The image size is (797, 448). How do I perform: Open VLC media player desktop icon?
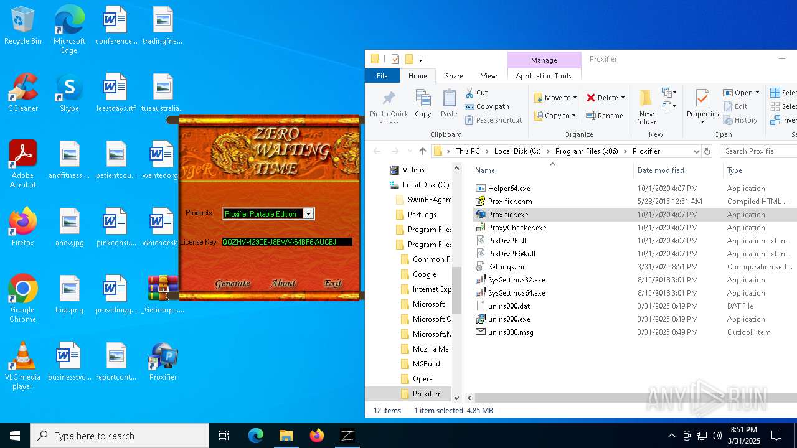[x=22, y=365]
